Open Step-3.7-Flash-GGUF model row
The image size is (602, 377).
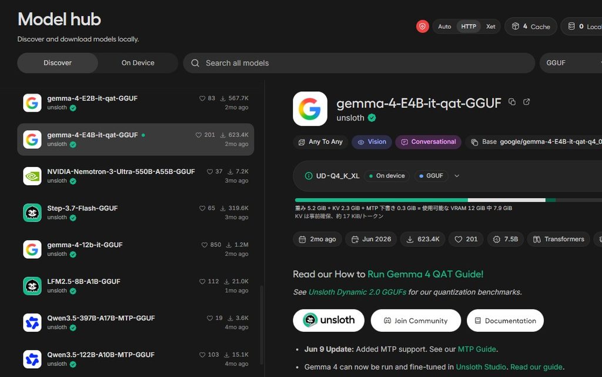136,213
